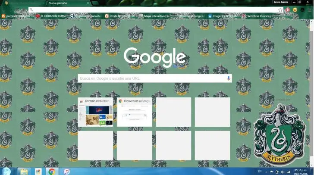Open the red extension icon in the toolbar

click(x=288, y=9)
